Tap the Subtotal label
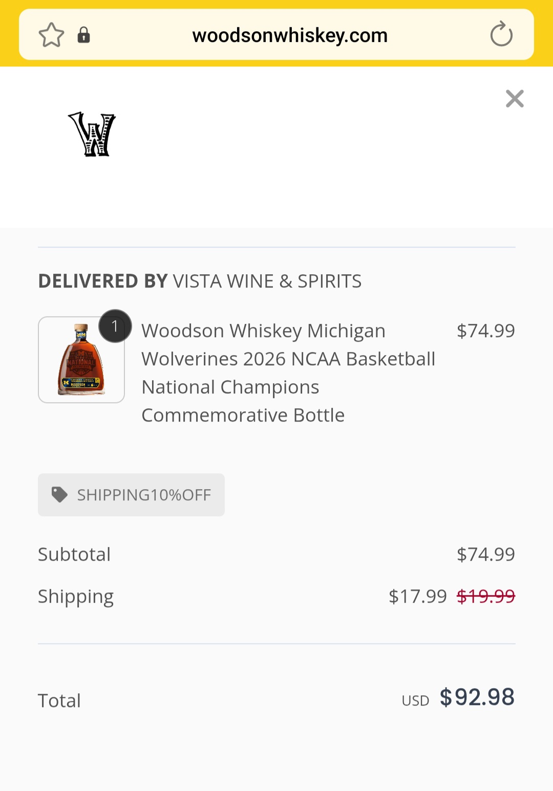 pyautogui.click(x=74, y=555)
